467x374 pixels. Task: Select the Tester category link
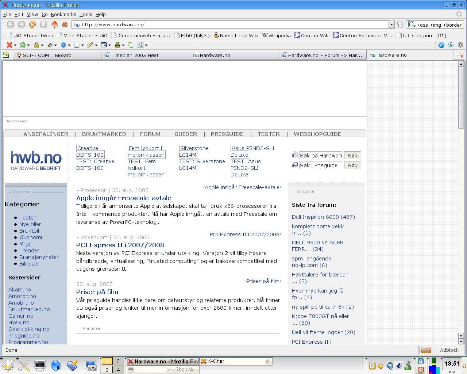coord(27,218)
